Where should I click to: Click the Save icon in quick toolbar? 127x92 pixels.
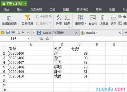(x=8, y=32)
